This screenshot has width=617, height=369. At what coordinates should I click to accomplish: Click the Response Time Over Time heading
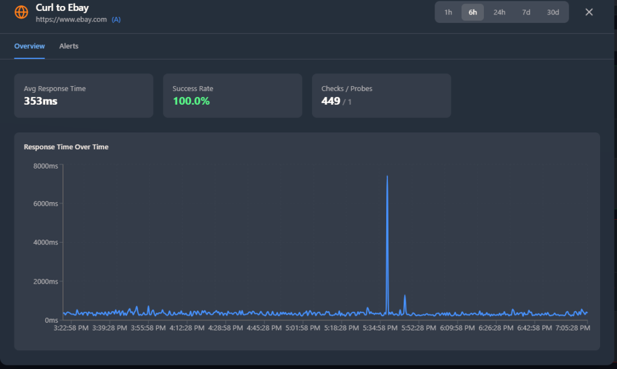click(x=66, y=147)
